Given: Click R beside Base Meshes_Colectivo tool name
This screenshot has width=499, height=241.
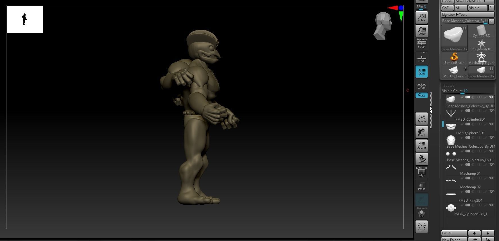Looking at the screenshot, I should pos(491,21).
